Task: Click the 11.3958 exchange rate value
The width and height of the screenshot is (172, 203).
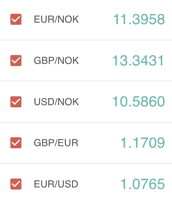Action: pos(139,19)
